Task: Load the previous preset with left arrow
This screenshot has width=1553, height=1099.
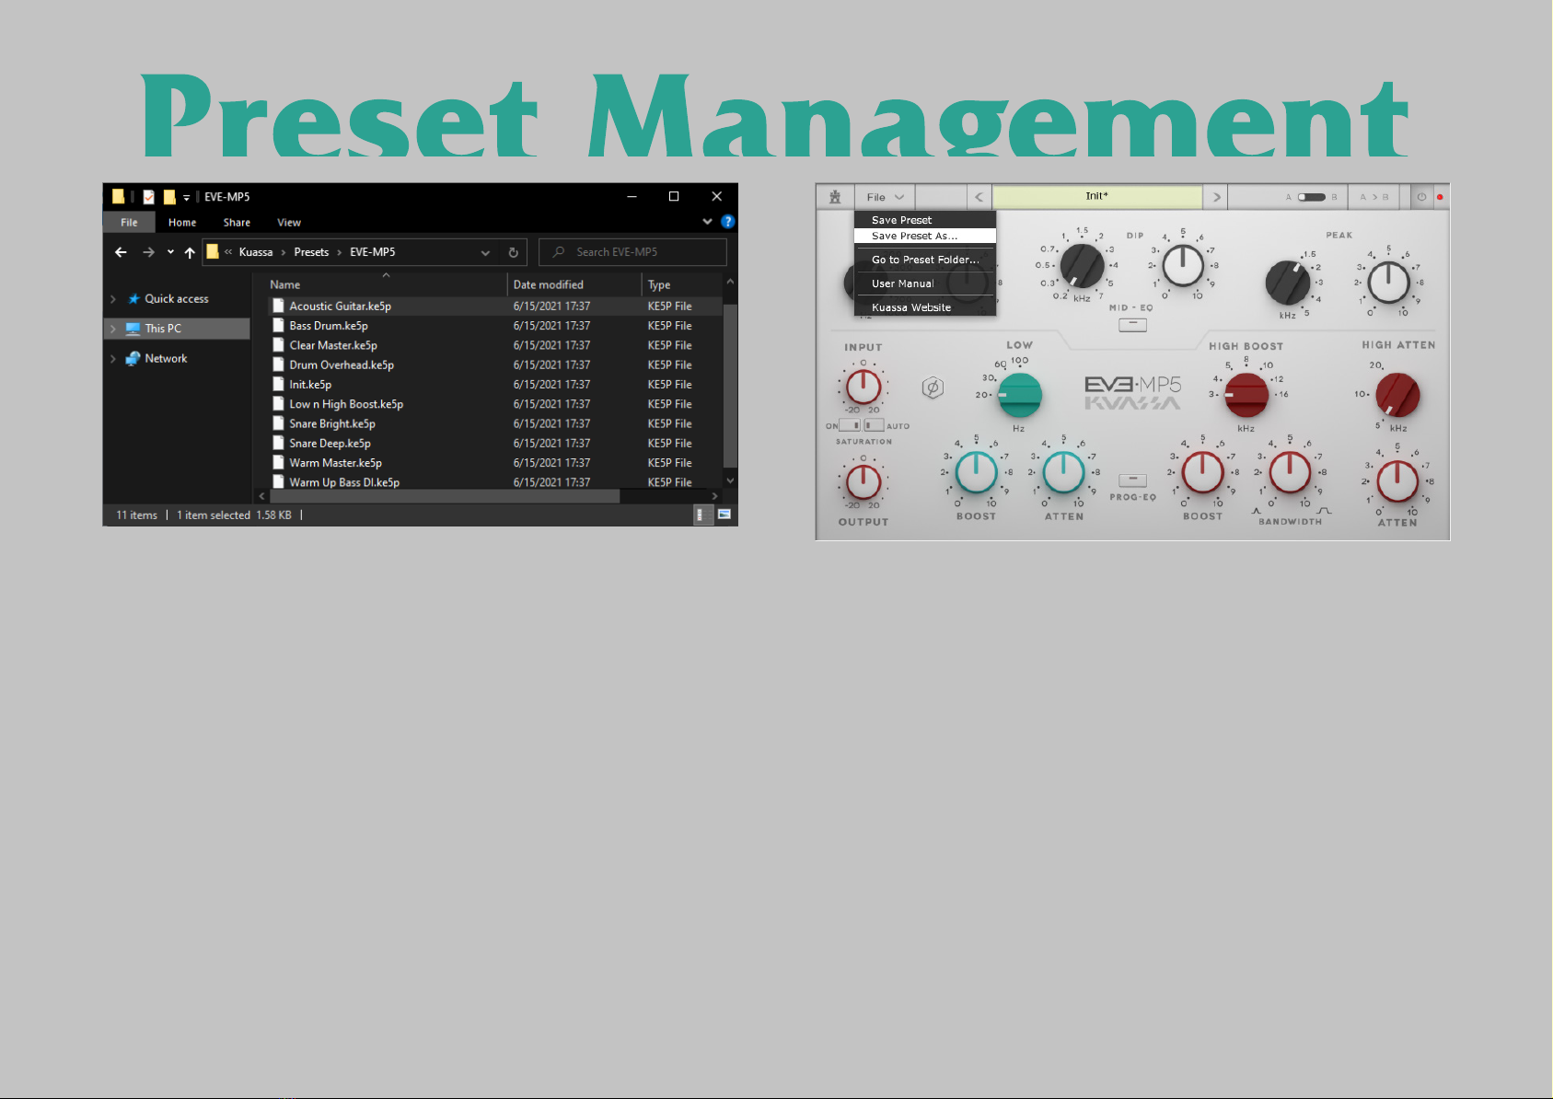Action: 979,197
